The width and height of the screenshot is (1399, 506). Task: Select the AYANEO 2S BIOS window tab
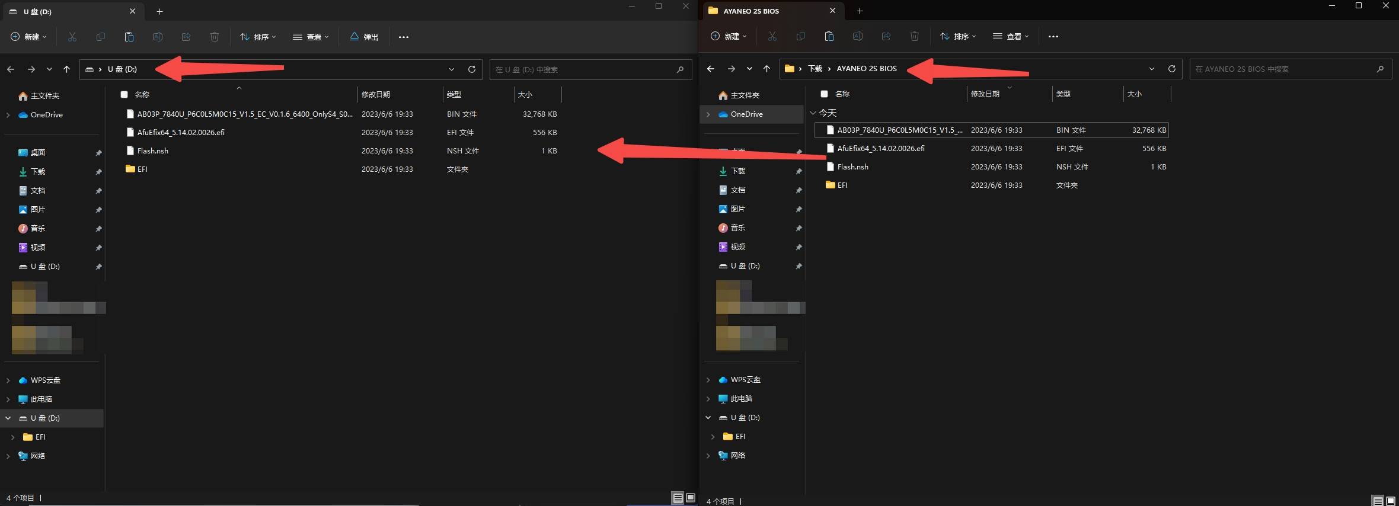coord(772,11)
